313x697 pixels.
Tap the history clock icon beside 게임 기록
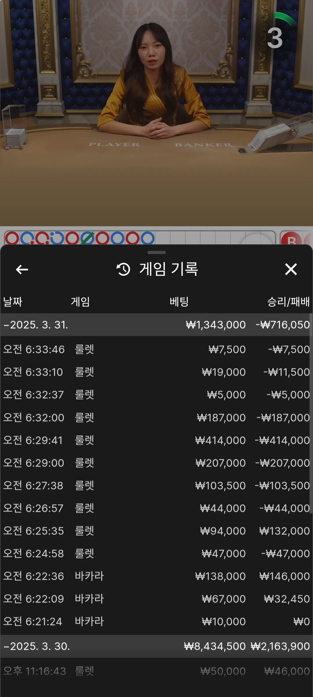pyautogui.click(x=123, y=269)
